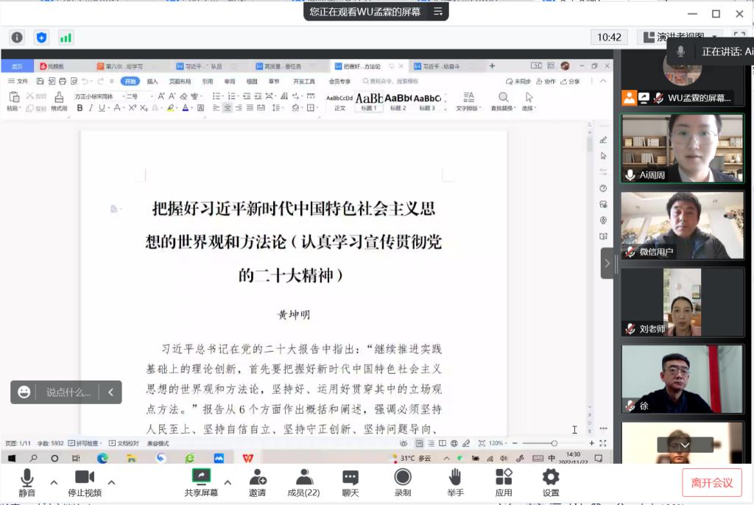Click the WPS zoom slider handle

point(554,443)
